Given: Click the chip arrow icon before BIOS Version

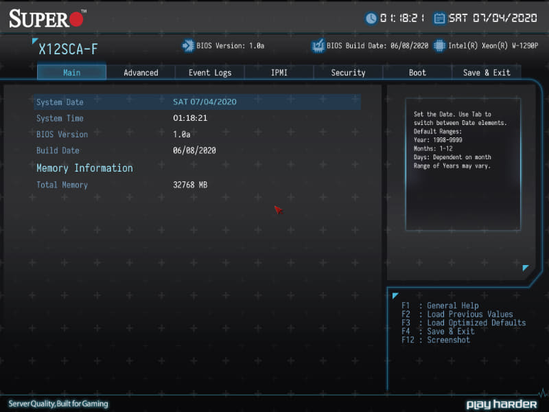Looking at the screenshot, I should point(187,45).
